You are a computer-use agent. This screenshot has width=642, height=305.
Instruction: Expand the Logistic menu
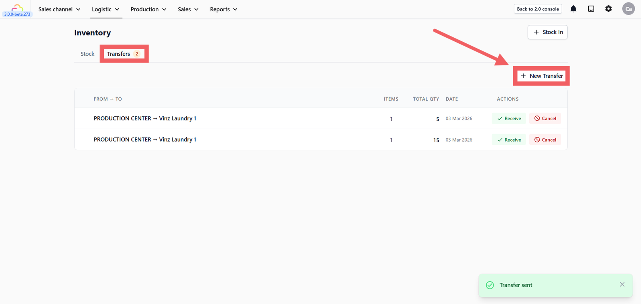pyautogui.click(x=106, y=9)
